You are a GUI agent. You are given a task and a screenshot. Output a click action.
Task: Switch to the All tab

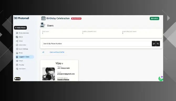[43, 52]
